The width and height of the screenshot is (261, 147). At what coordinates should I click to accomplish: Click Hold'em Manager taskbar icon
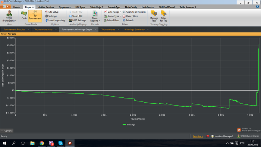(x=70, y=143)
